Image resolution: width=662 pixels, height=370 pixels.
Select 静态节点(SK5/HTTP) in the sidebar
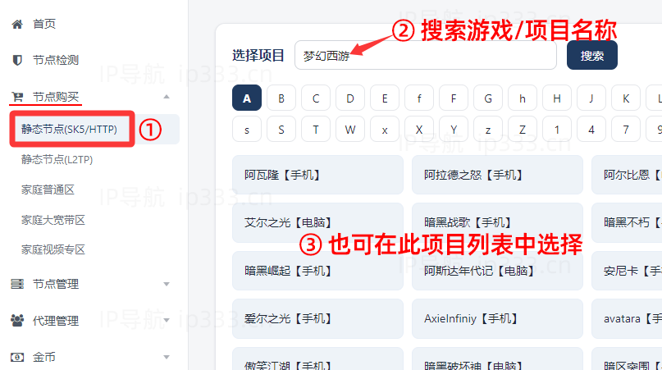[69, 130]
